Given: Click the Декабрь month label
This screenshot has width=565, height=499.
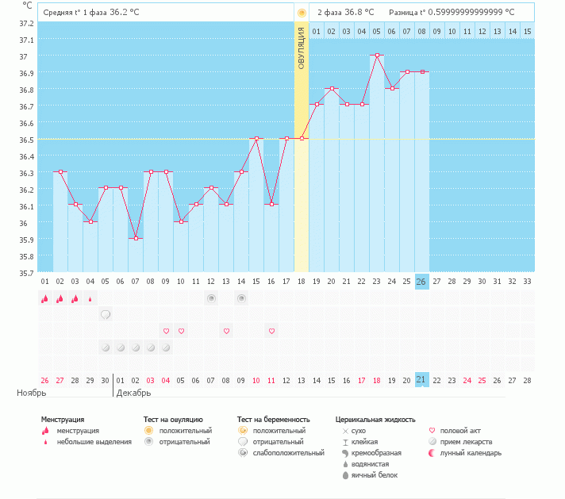Looking at the screenshot, I should (133, 393).
